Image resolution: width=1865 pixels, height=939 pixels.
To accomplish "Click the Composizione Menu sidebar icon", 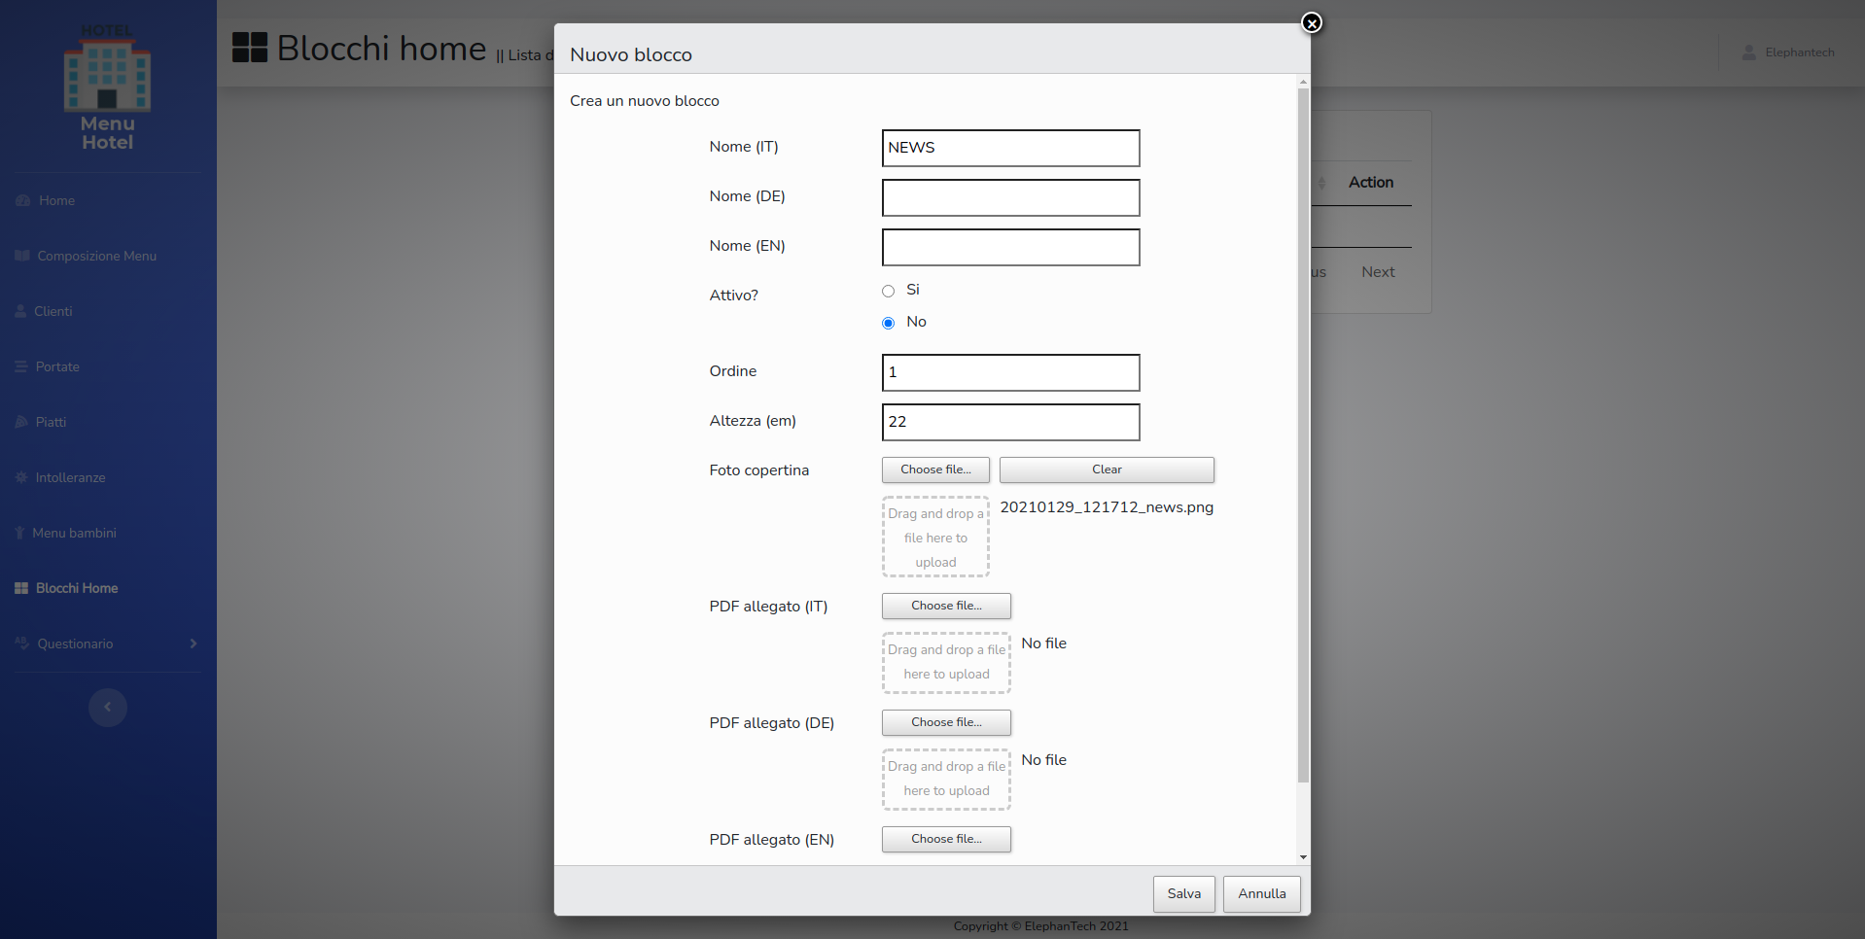I will pyautogui.click(x=22, y=257).
